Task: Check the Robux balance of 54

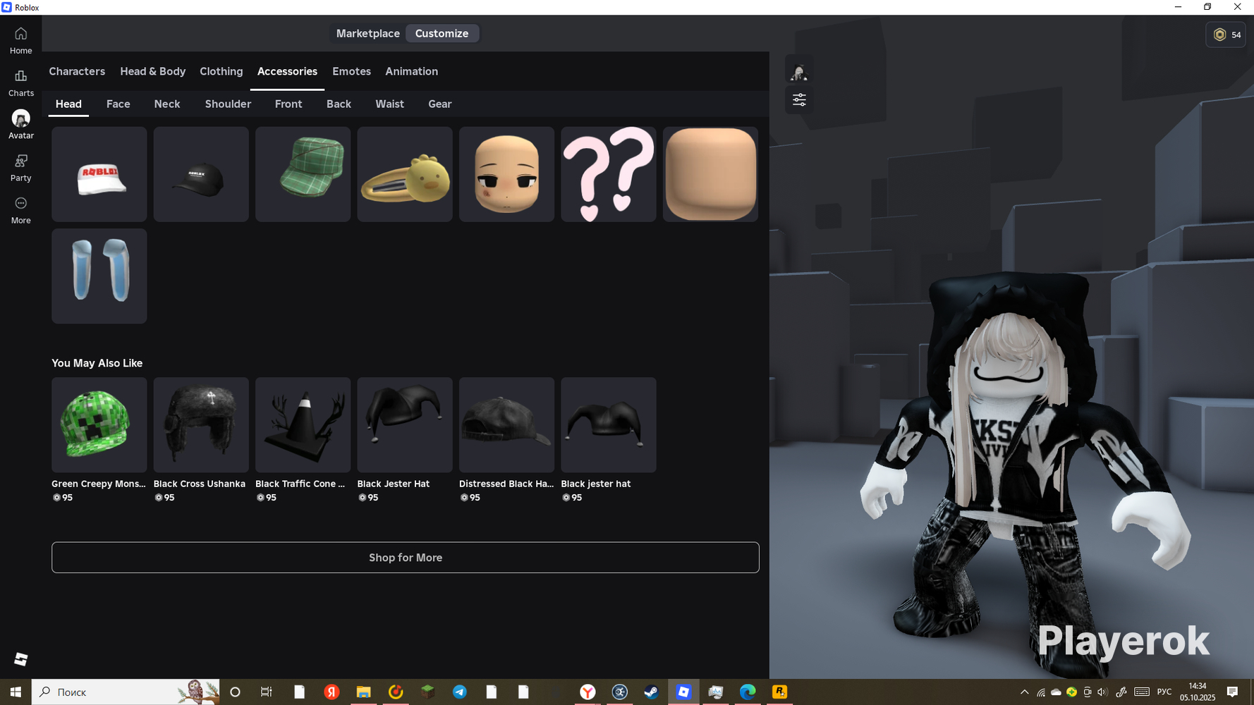Action: click(x=1226, y=35)
